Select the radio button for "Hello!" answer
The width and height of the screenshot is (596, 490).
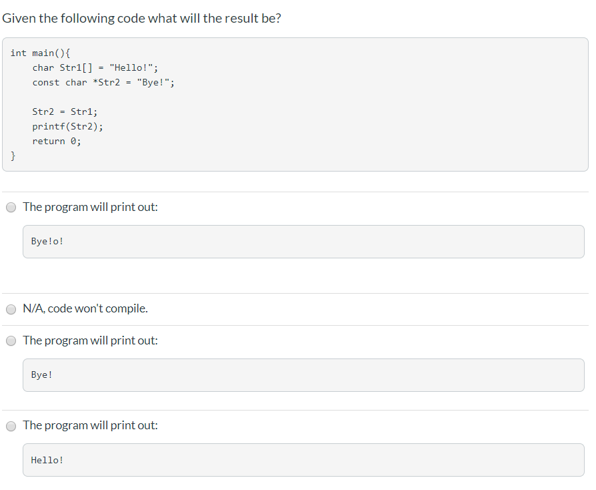[x=11, y=425]
